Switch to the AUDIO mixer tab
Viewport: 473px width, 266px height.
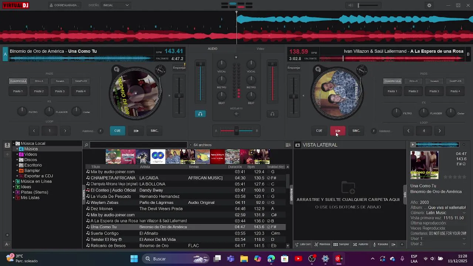212,49
